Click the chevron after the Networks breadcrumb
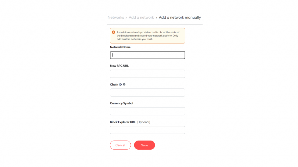This screenshot has height=167, width=298. click(x=126, y=18)
